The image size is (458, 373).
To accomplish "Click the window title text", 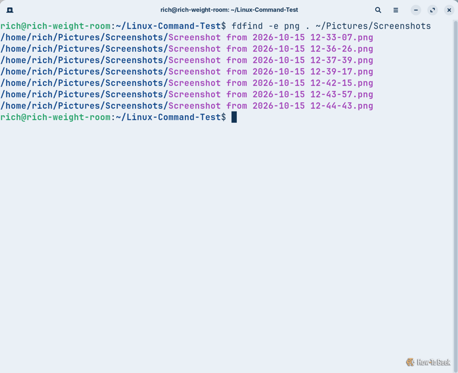I will (229, 10).
